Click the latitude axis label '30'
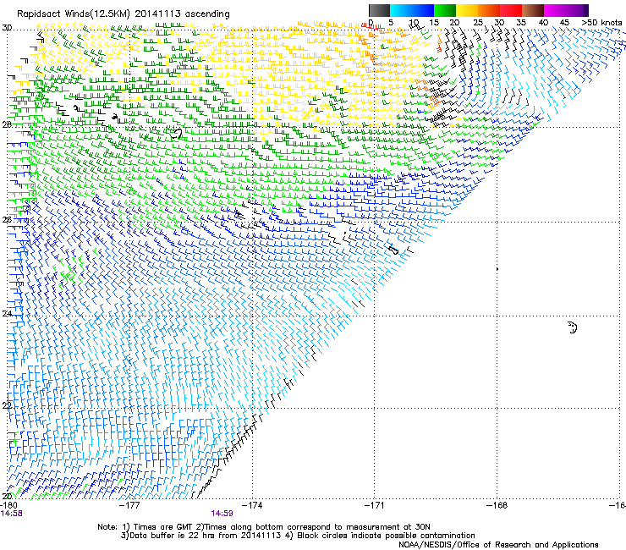 pos(7,28)
